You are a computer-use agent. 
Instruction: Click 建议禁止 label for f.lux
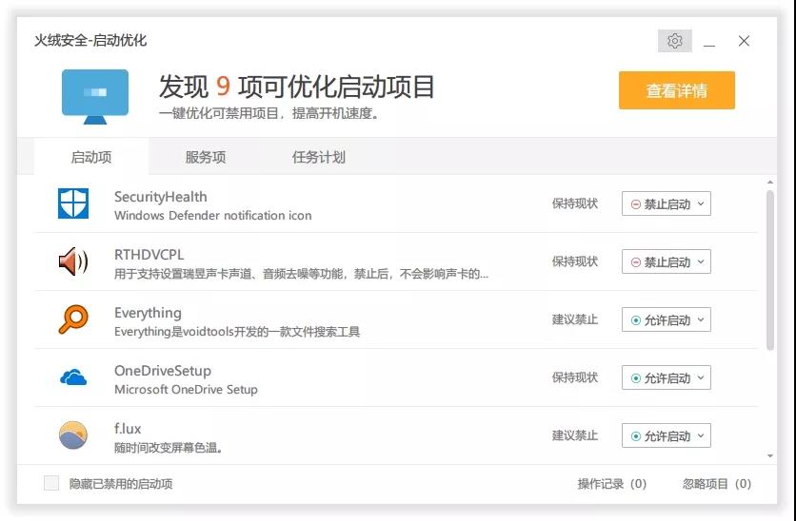click(x=575, y=435)
